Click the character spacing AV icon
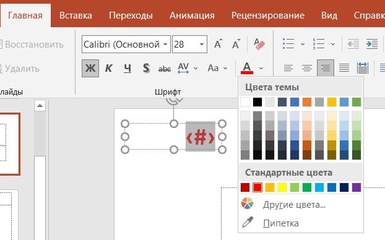The image size is (385, 240). coord(183,68)
